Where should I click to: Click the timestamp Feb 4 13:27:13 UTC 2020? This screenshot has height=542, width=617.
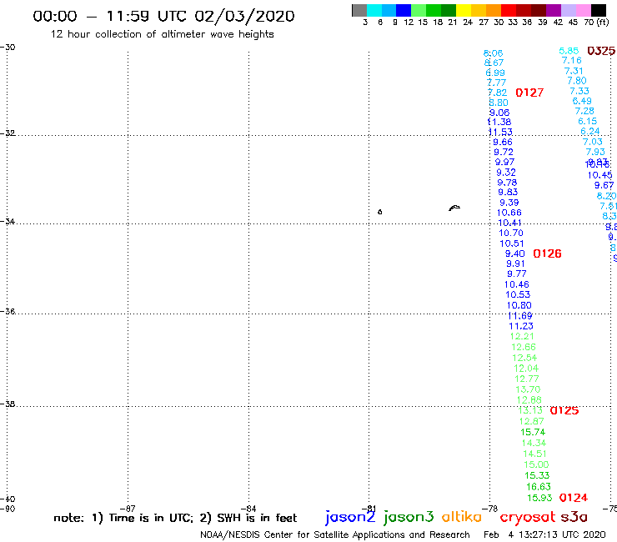(x=544, y=534)
